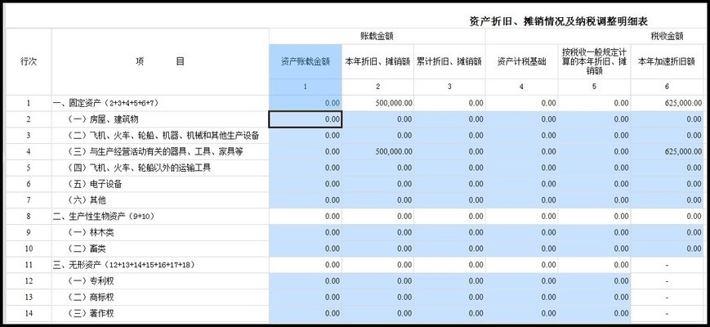Click 本年折旧、摊销额 cell for 电子设备

(377, 184)
